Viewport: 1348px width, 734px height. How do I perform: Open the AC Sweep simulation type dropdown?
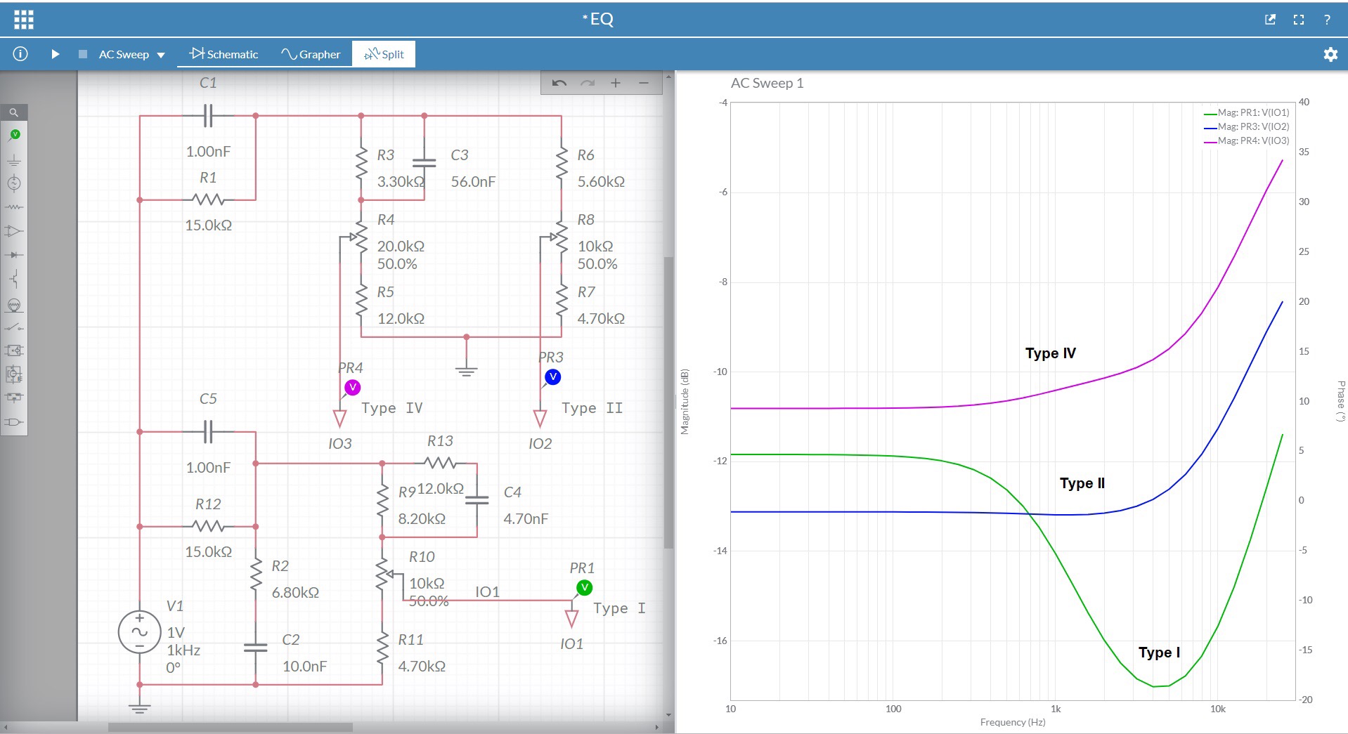tap(131, 55)
